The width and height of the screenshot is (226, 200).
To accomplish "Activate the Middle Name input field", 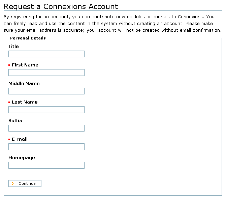I will point(46,91).
